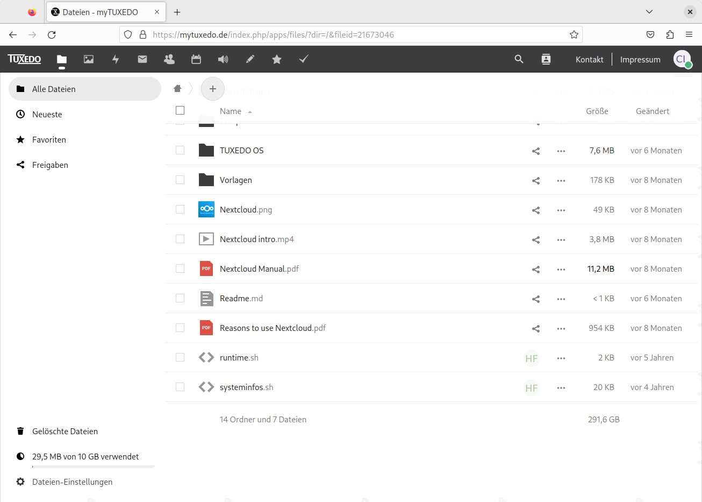702x502 pixels.
Task: Share Nextcloud Manual.pdf
Action: [x=536, y=270]
